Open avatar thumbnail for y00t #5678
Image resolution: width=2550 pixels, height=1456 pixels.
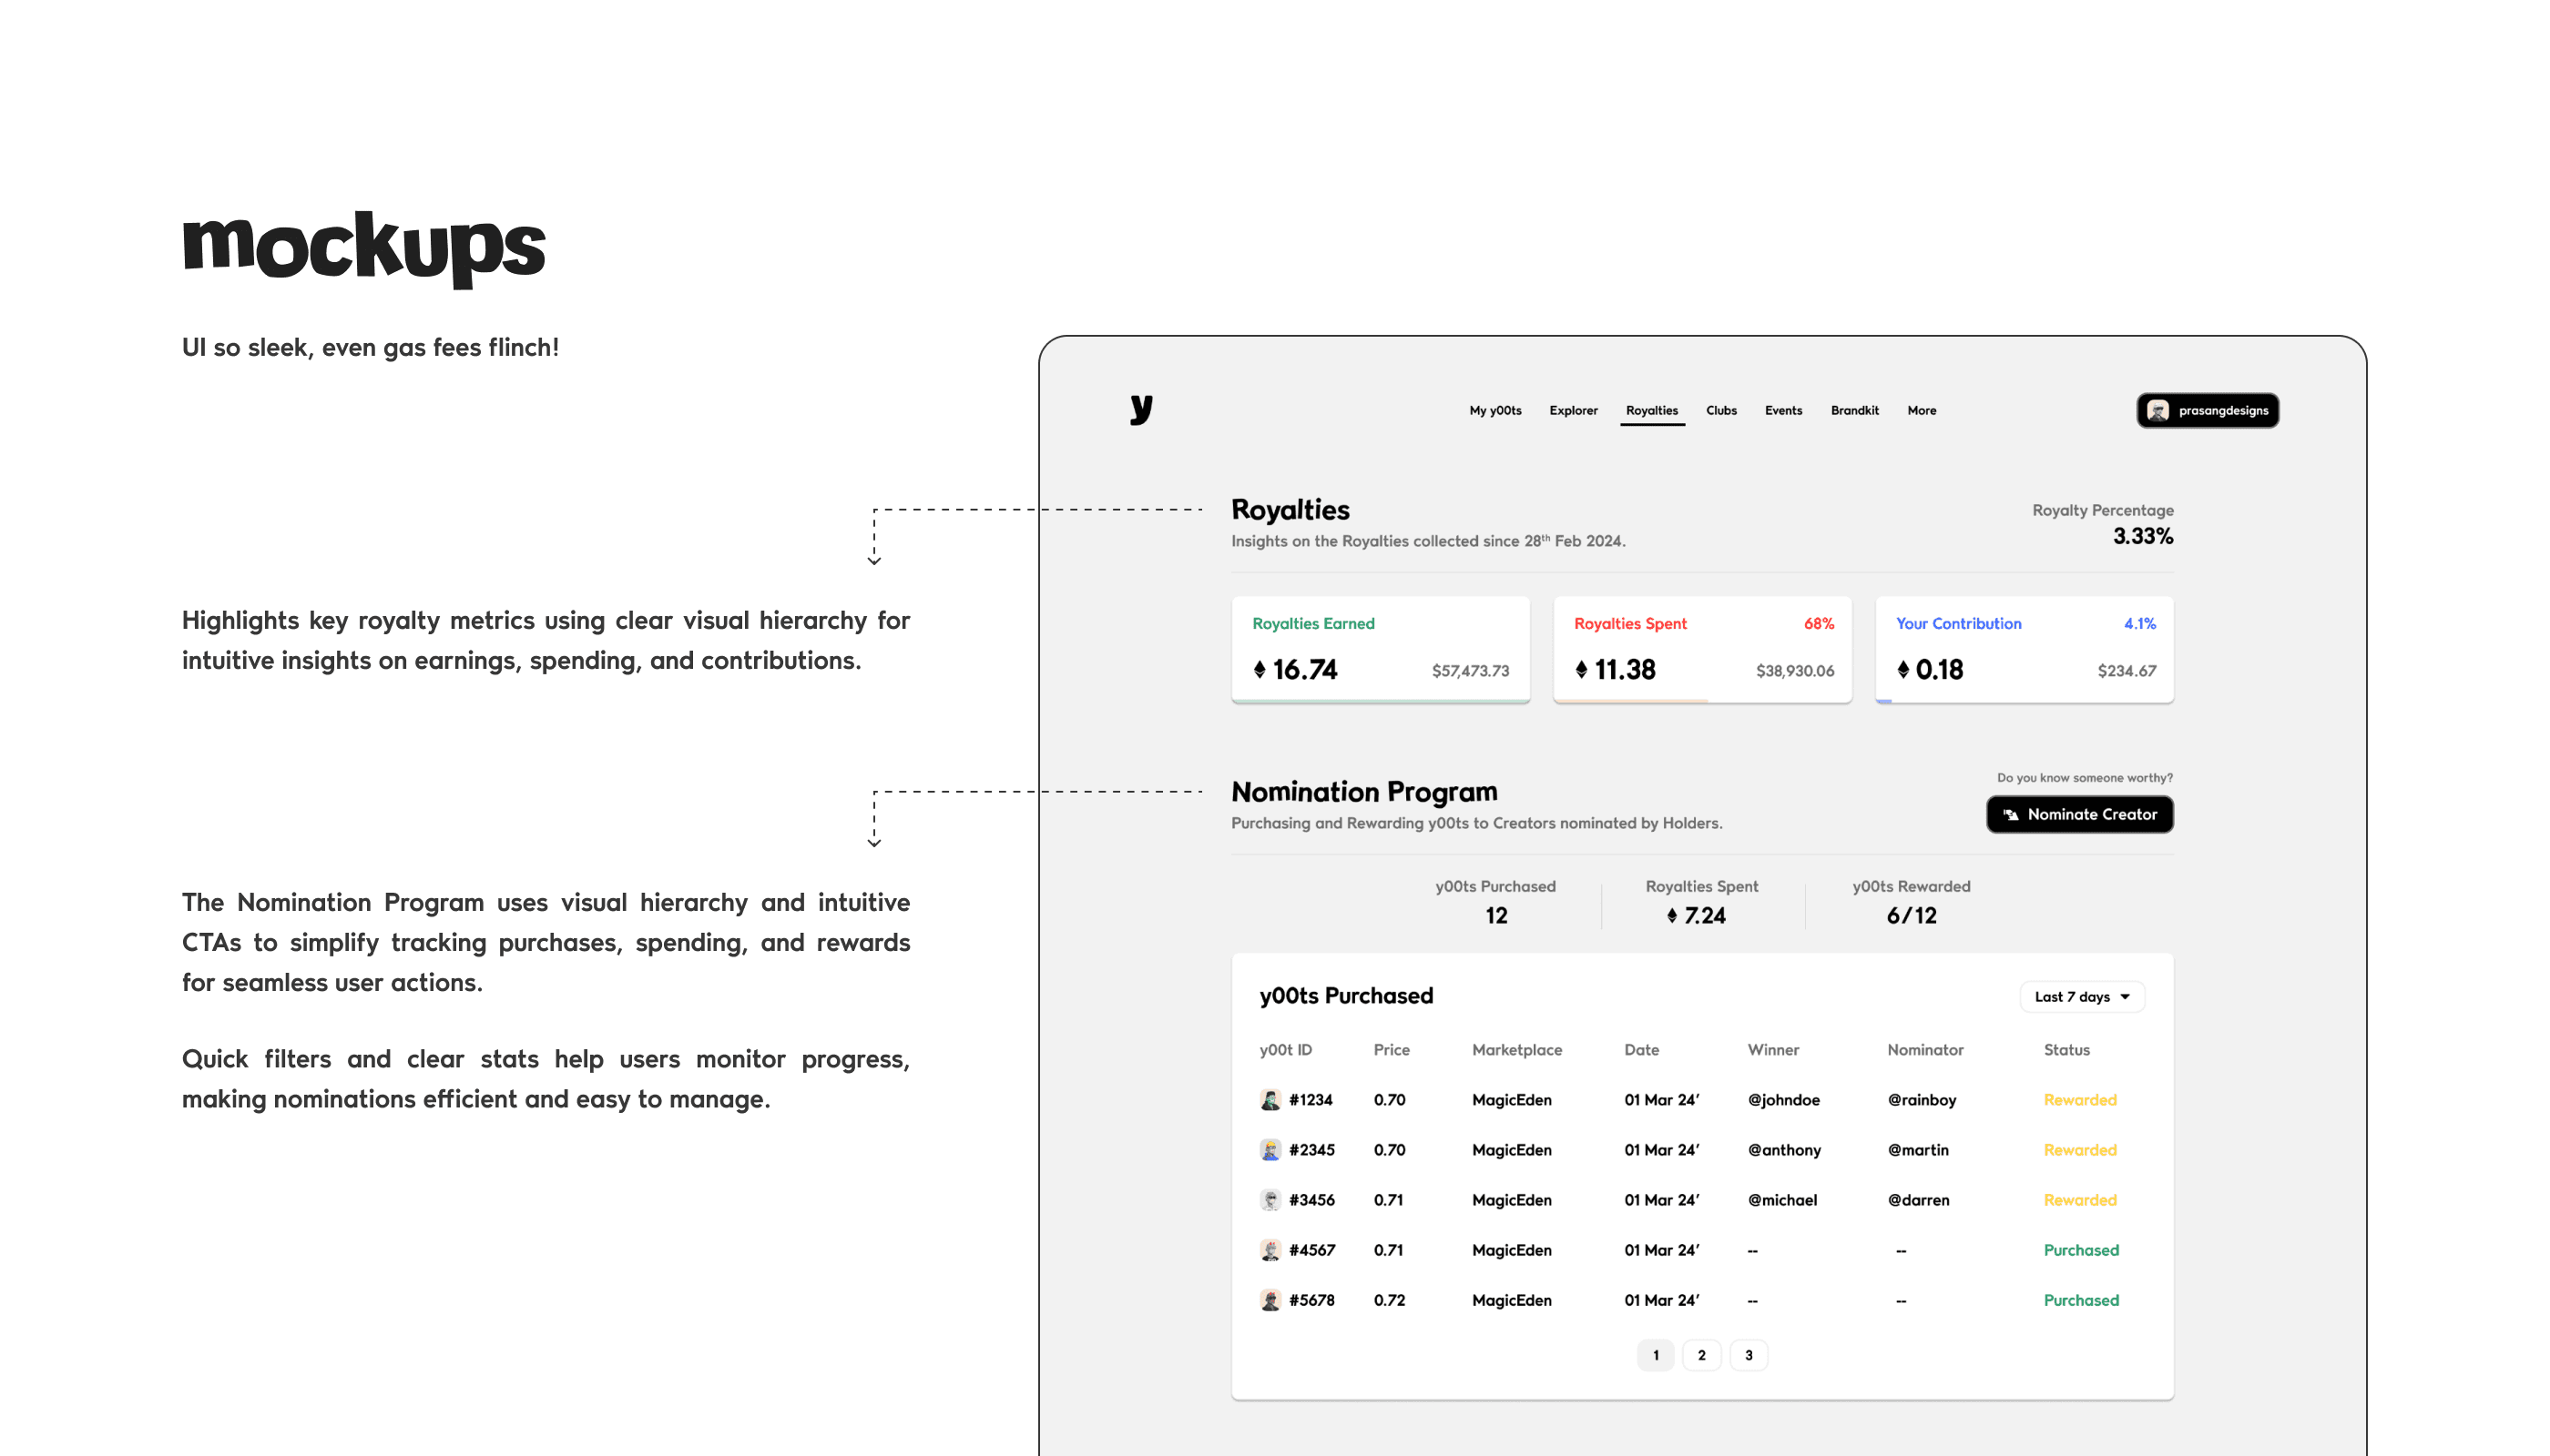[x=1270, y=1300]
